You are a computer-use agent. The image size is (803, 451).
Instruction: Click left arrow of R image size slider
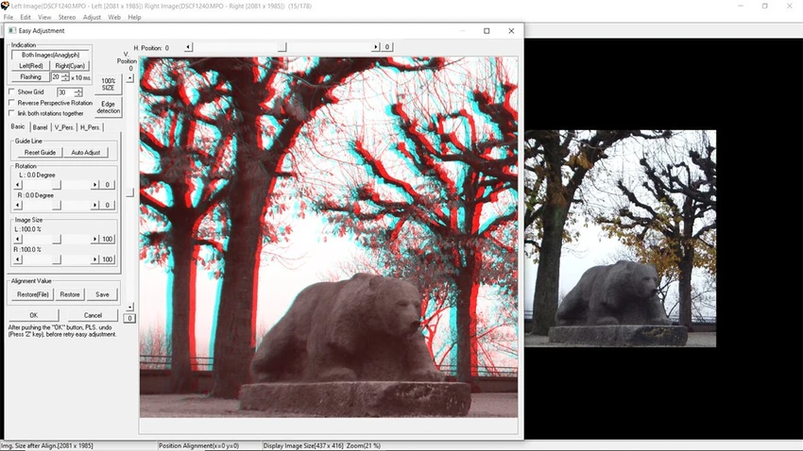[x=18, y=259]
